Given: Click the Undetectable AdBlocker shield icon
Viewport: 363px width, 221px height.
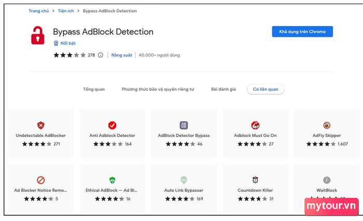Looking at the screenshot, I should coord(41,126).
